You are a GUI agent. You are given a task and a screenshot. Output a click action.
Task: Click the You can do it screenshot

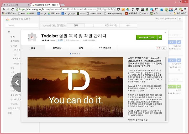(75, 87)
